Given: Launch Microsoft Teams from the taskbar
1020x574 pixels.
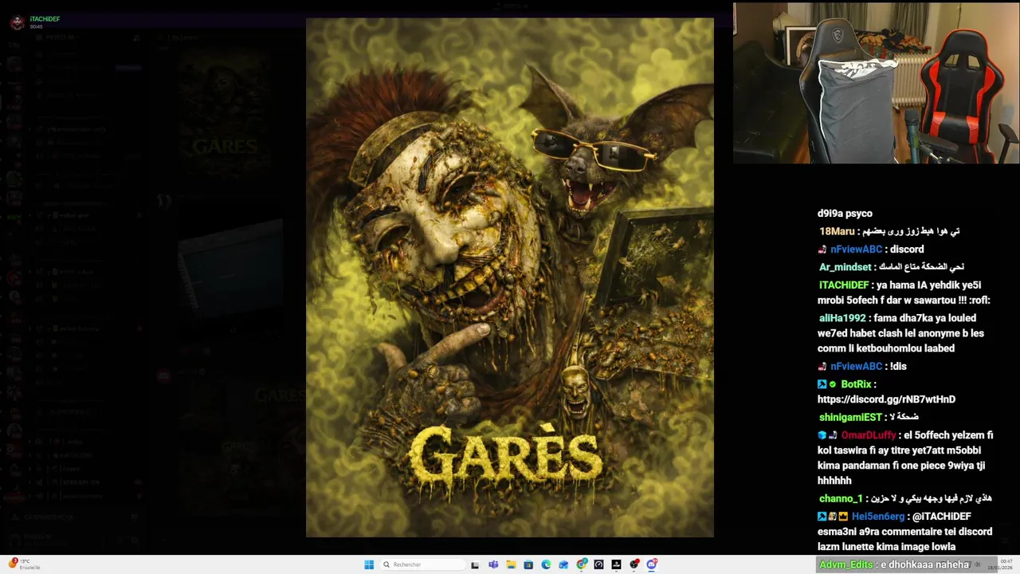Looking at the screenshot, I should 493,564.
